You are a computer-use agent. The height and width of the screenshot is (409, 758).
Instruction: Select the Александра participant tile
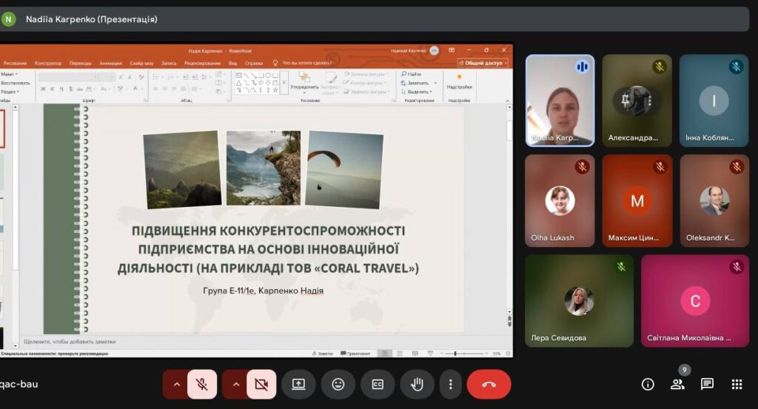pos(637,101)
